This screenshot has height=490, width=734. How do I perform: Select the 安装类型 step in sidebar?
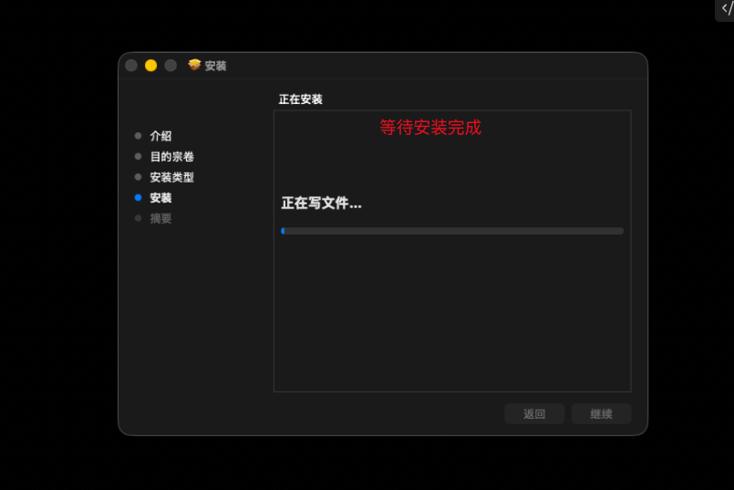tap(171, 178)
